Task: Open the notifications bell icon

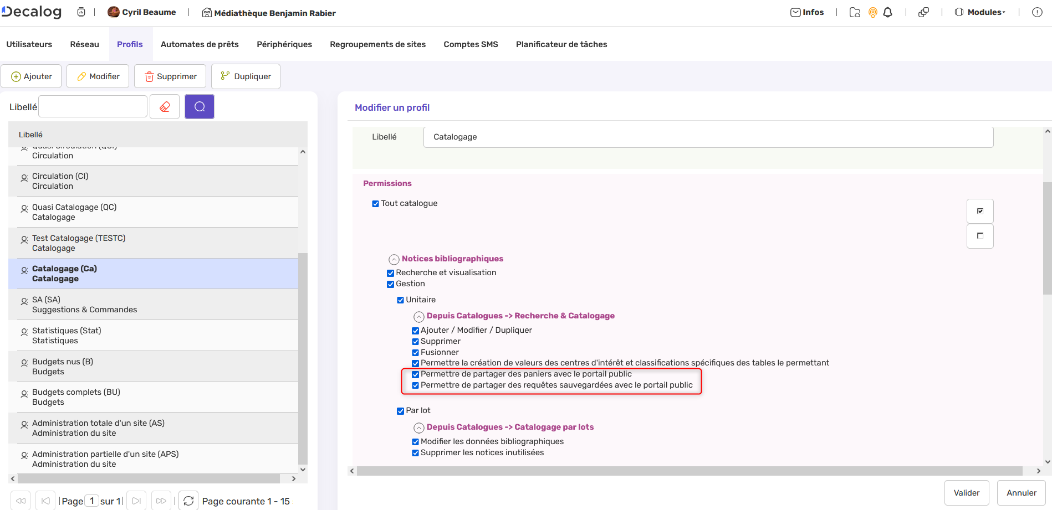Action: coord(887,12)
